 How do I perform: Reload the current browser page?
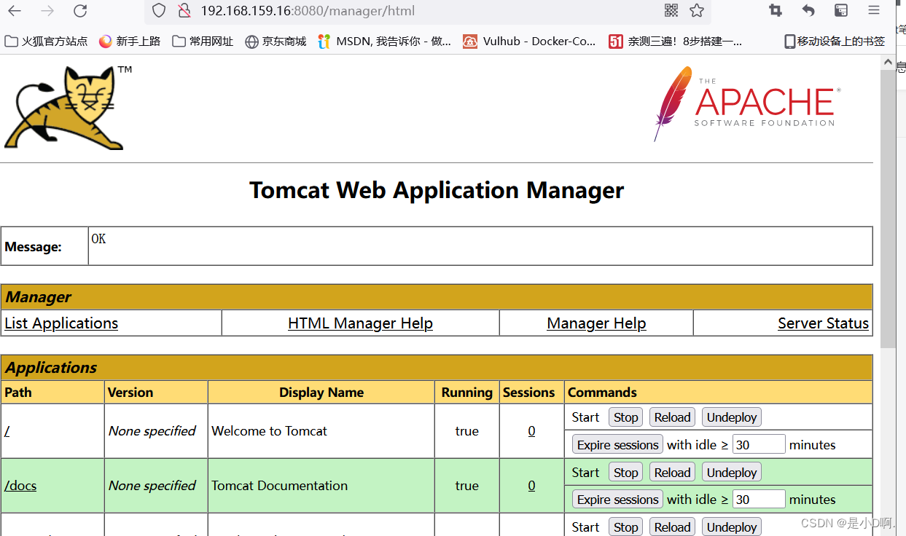[x=80, y=11]
